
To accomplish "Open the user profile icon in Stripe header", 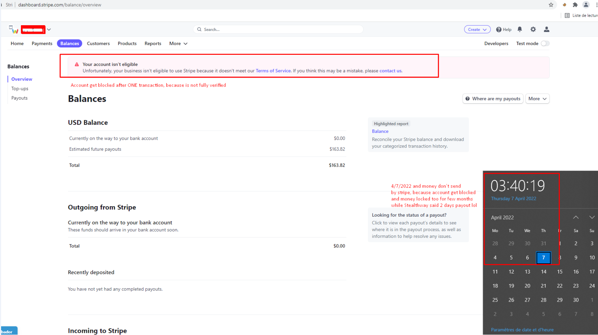I will click(547, 30).
